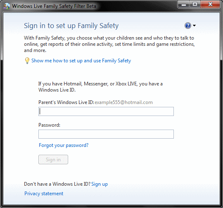Viewport: 223px width, 208px height.
Task: Open 'Show me how to set up and use Family Safety'
Action: click(81, 61)
